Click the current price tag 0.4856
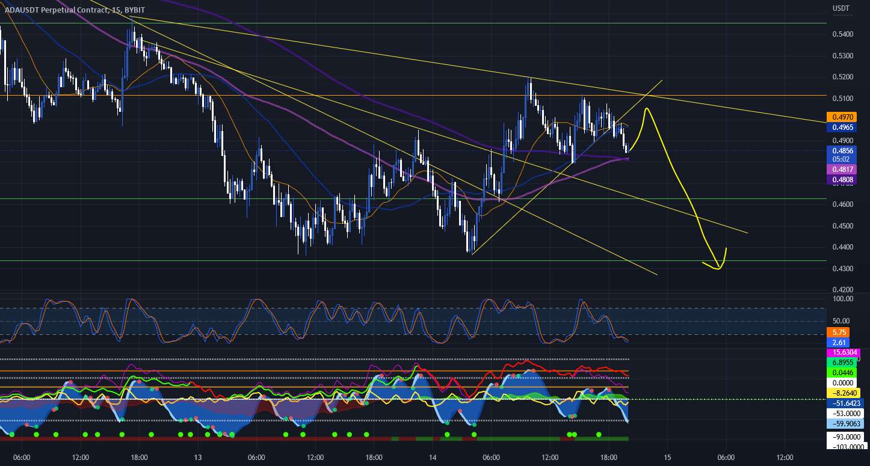This screenshot has height=466, width=870. pos(844,150)
